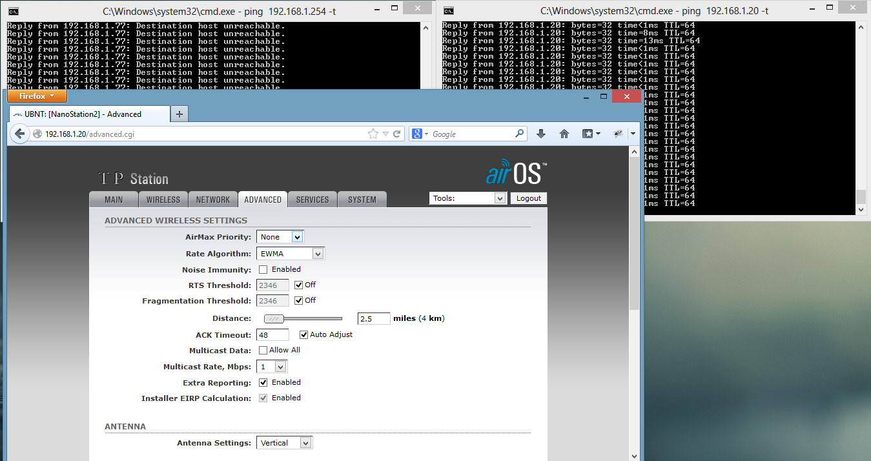Switch to the MAIN tab
The height and width of the screenshot is (461, 871).
click(x=114, y=200)
